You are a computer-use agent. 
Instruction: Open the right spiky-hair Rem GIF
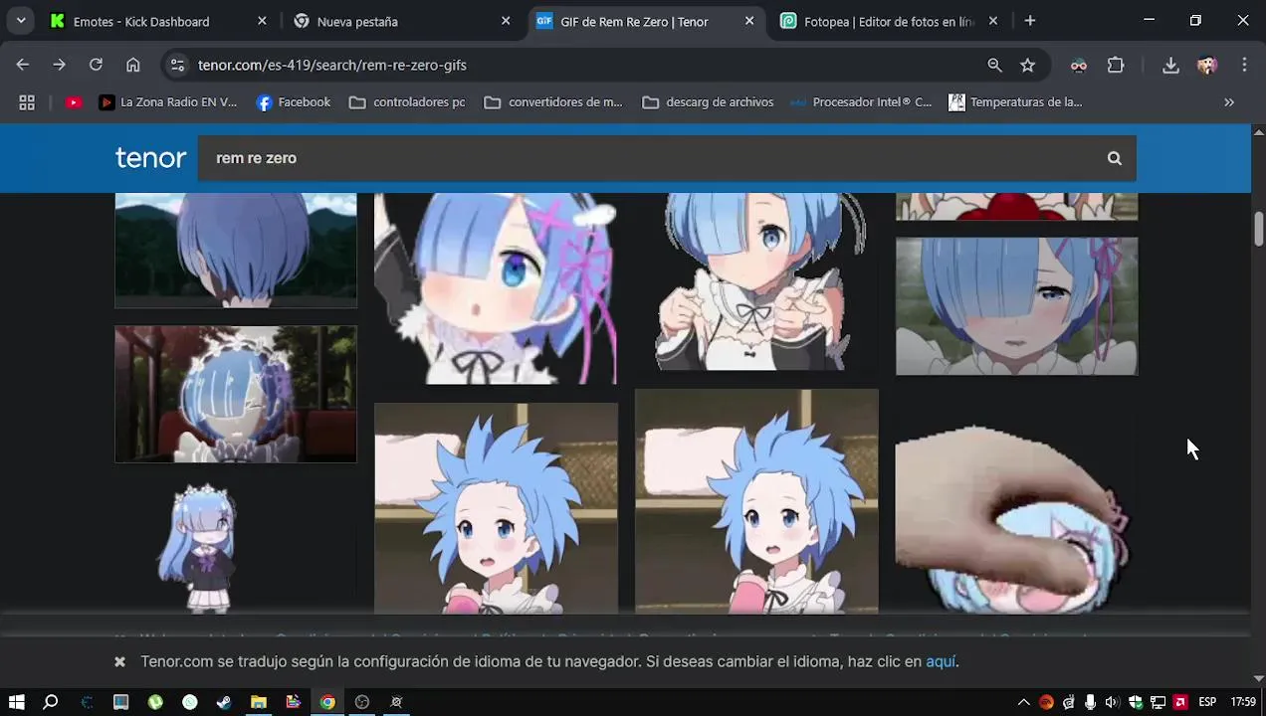[x=756, y=501]
